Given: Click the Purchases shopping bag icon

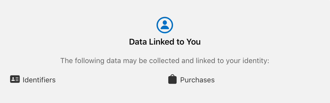Looking at the screenshot, I should click(x=172, y=79).
